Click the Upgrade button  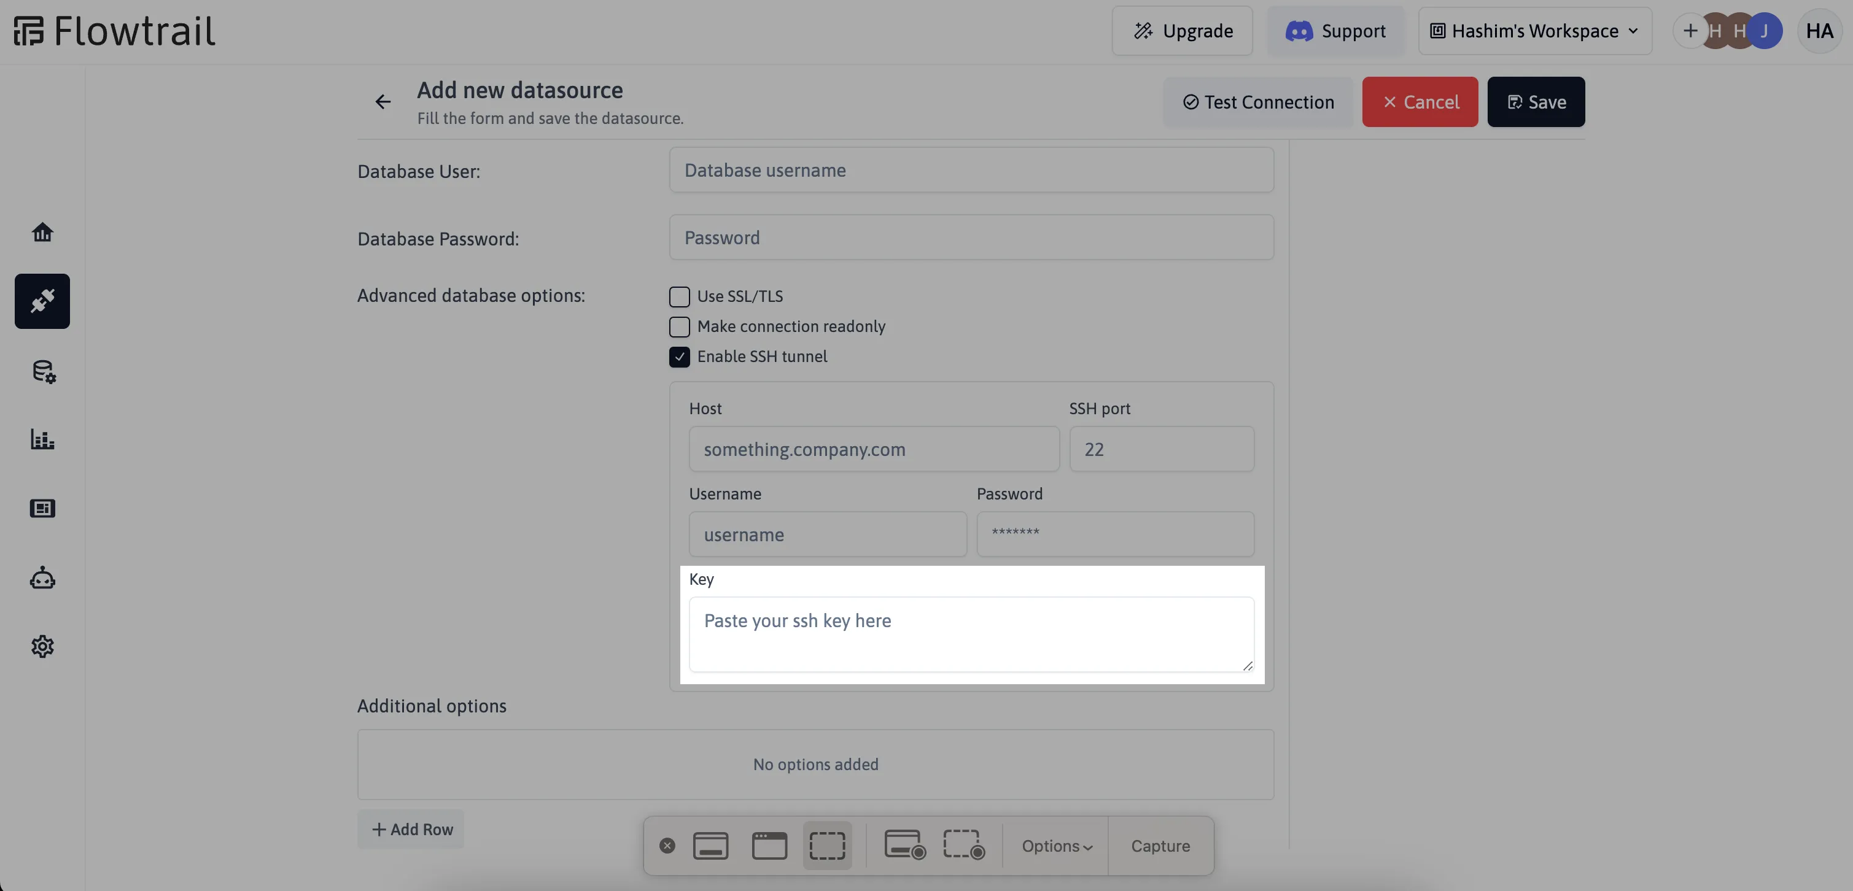[x=1182, y=31]
